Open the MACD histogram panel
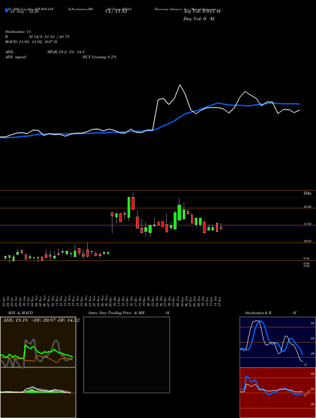316x418 pixels. click(38, 393)
